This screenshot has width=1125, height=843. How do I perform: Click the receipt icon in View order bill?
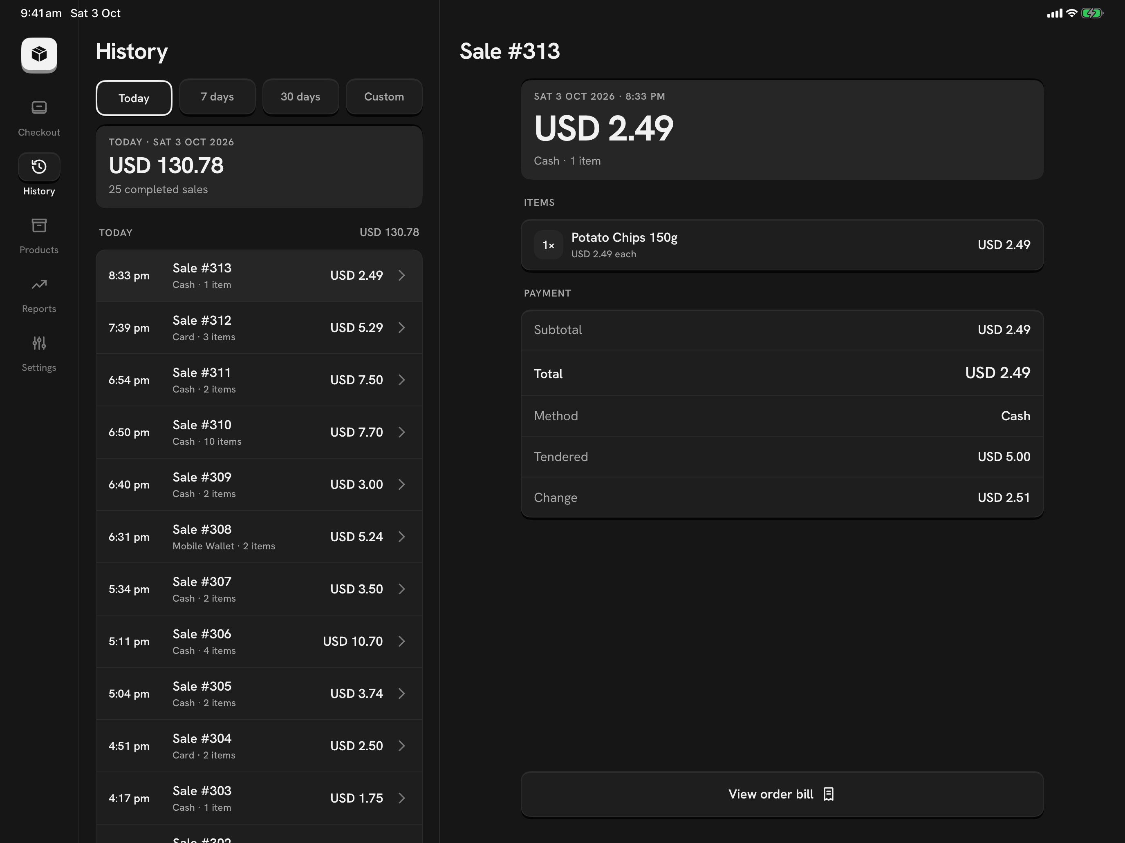(829, 794)
